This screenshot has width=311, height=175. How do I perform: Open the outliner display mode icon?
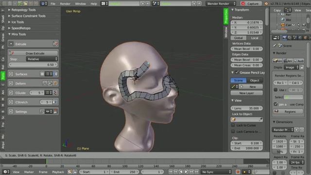[x=288, y=10]
